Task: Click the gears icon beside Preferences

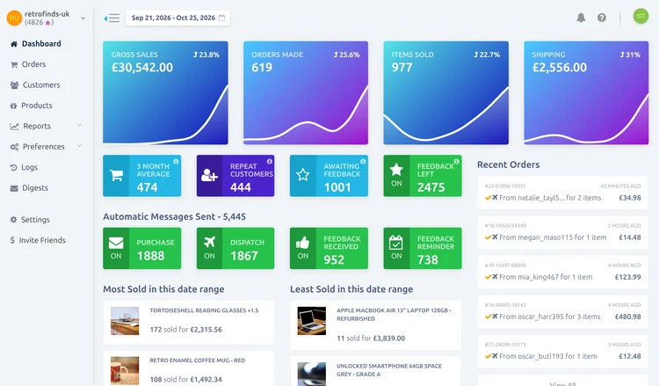Action: pos(14,147)
